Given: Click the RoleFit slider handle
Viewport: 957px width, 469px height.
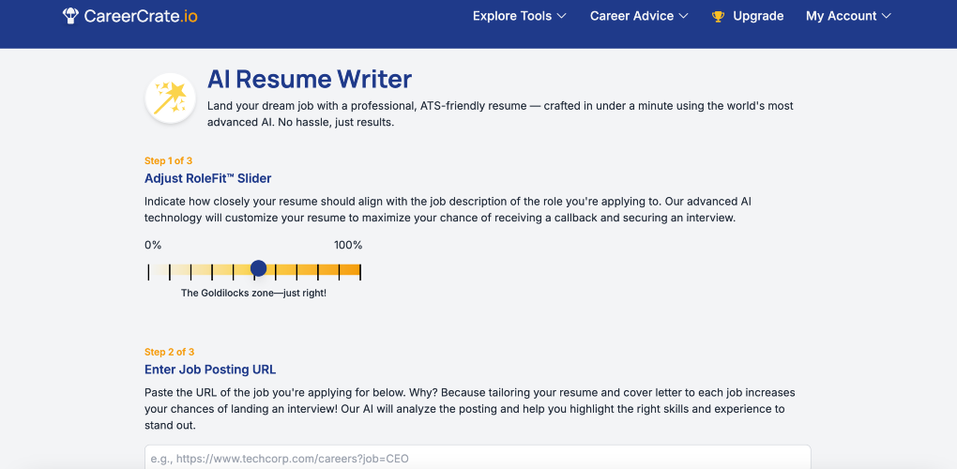Looking at the screenshot, I should point(259,267).
